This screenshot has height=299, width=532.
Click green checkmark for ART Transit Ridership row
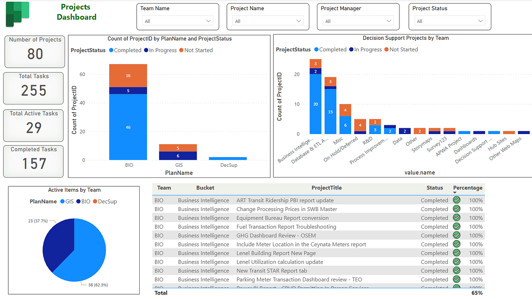(x=457, y=200)
